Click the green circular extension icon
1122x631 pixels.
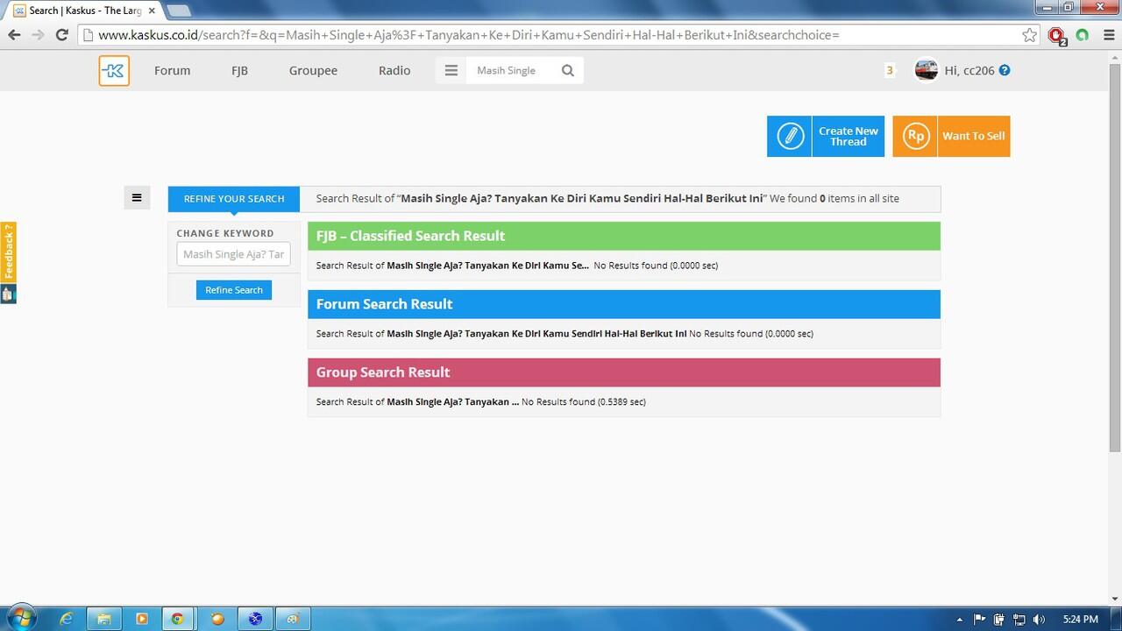point(1083,35)
